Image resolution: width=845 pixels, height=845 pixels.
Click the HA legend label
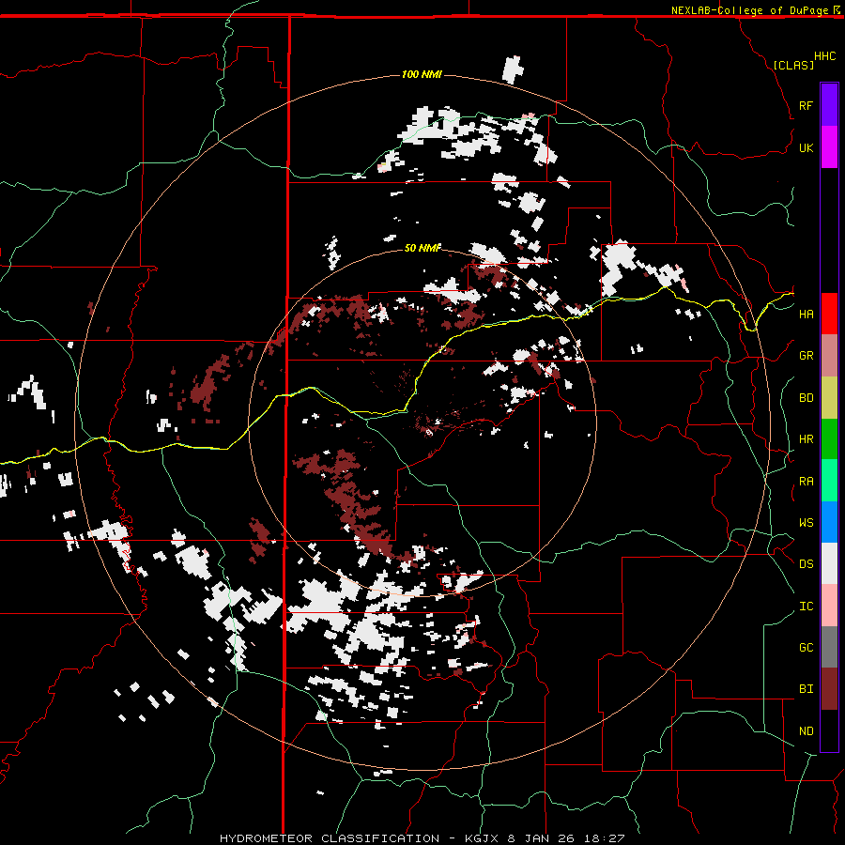806,315
